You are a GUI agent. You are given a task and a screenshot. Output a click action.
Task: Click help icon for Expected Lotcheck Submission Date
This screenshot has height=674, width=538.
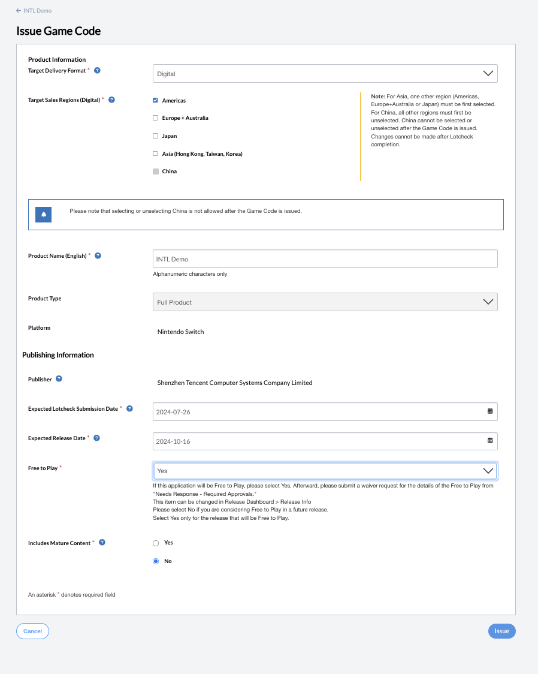click(x=129, y=408)
